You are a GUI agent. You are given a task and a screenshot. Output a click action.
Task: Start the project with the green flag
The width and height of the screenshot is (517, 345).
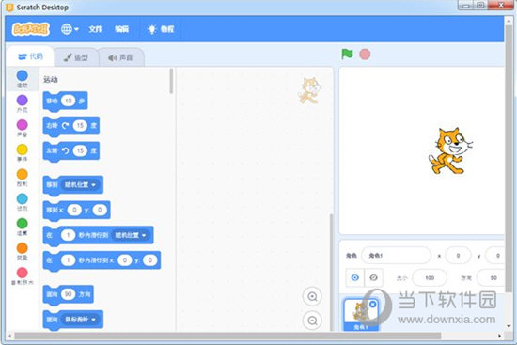[347, 54]
